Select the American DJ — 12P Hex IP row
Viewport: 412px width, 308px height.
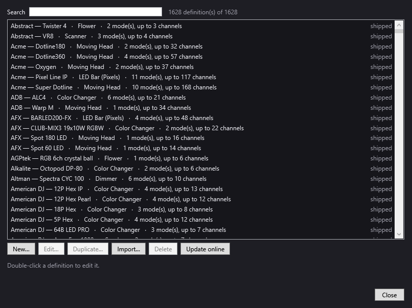(x=201, y=189)
